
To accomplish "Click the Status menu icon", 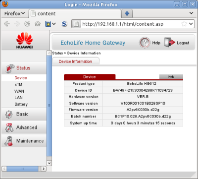I will click(x=10, y=68).
